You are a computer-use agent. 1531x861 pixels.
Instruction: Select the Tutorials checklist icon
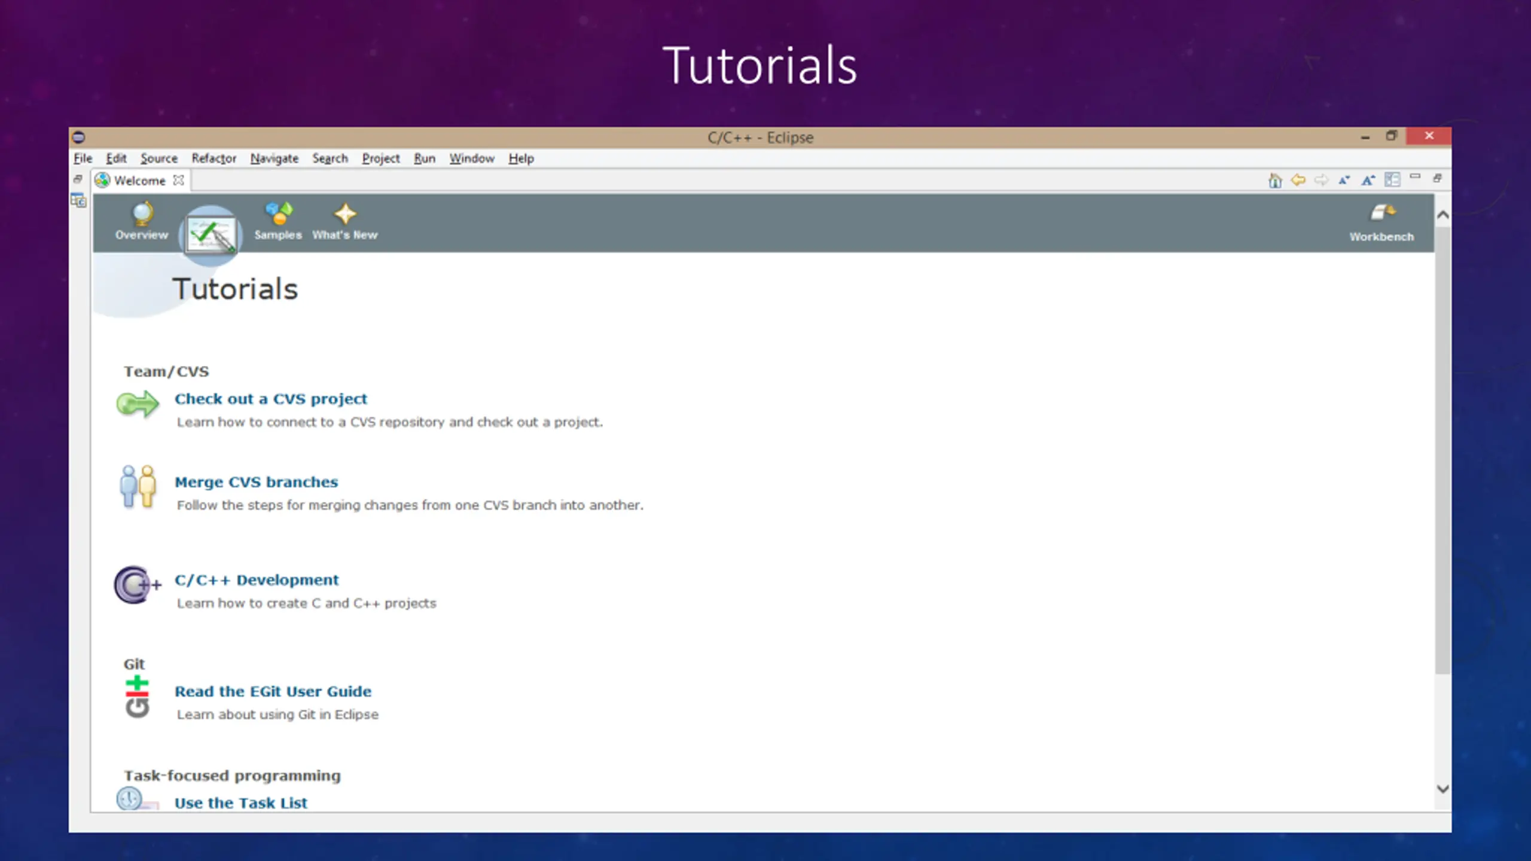pos(211,235)
